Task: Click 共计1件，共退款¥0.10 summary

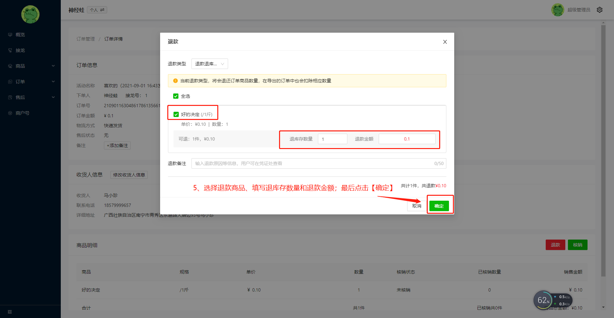Action: 423,186
